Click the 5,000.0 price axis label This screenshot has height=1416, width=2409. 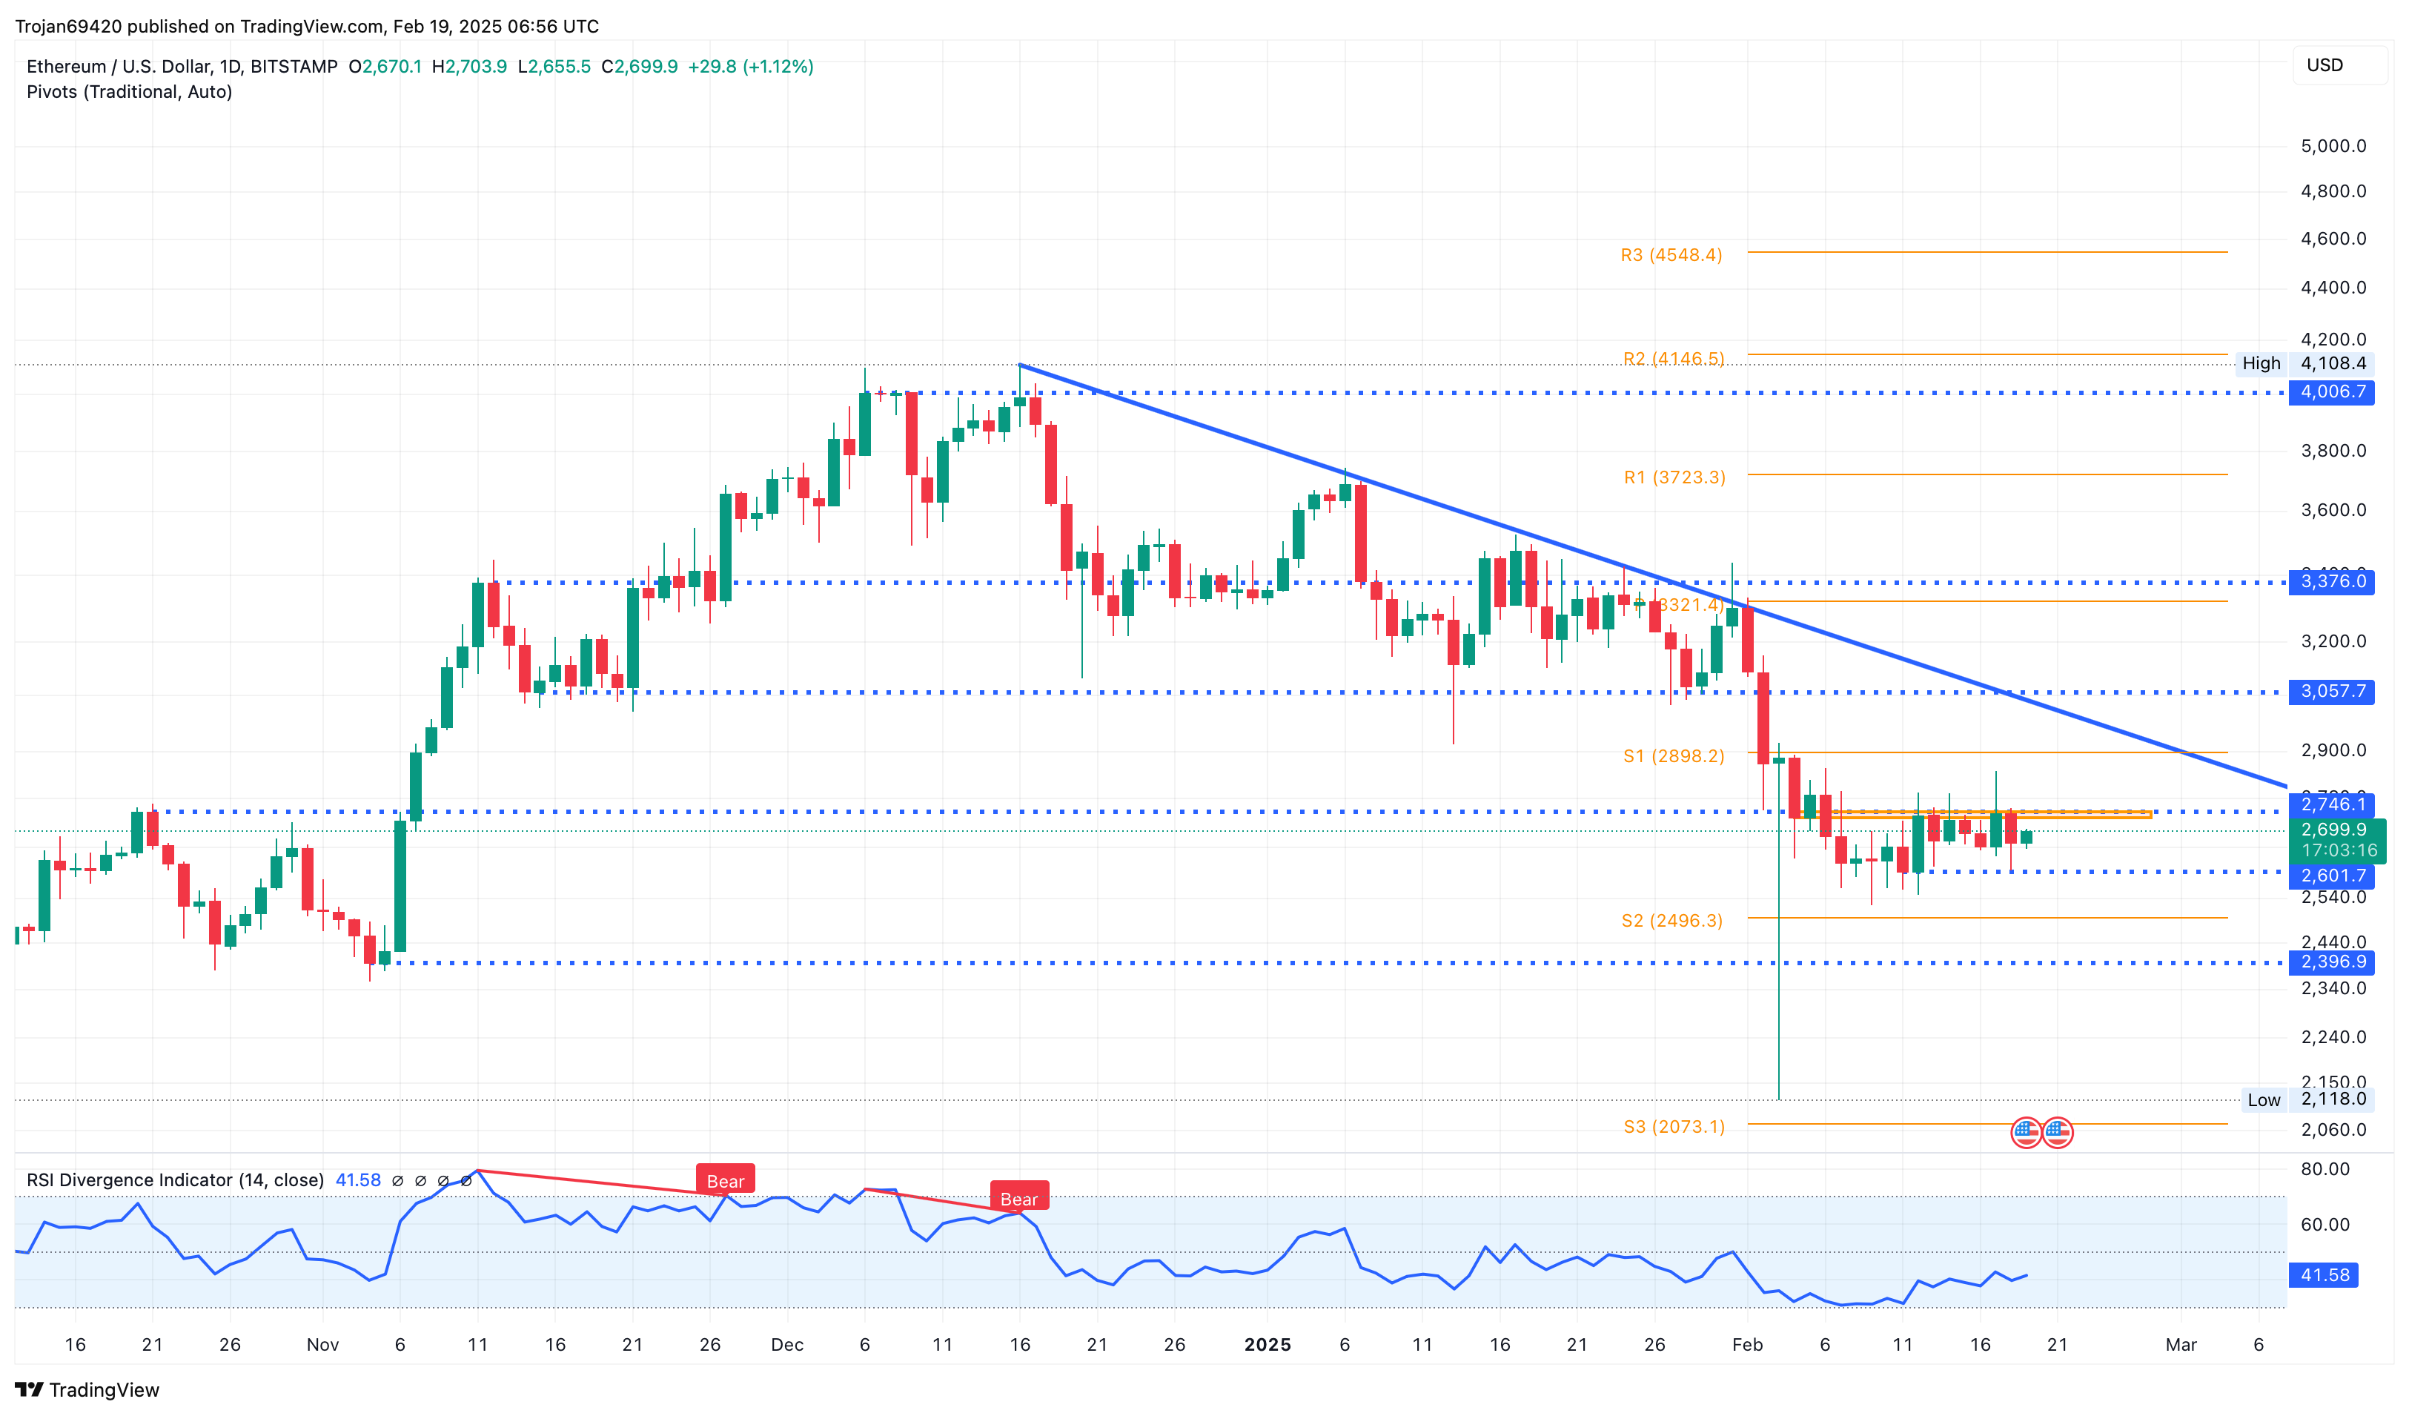(x=2333, y=146)
